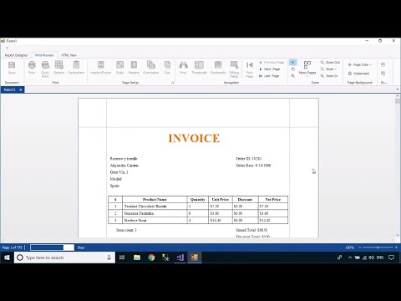Select the Magnifier tool
The height and width of the screenshot is (301, 401).
click(293, 76)
